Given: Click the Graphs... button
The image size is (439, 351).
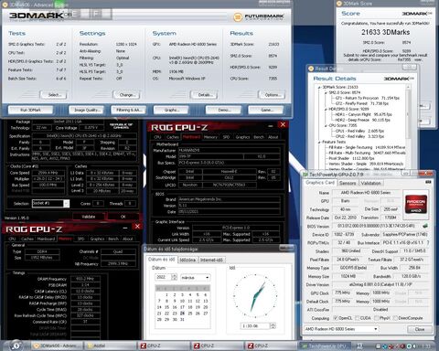Looking at the screenshot, I should [172, 110].
